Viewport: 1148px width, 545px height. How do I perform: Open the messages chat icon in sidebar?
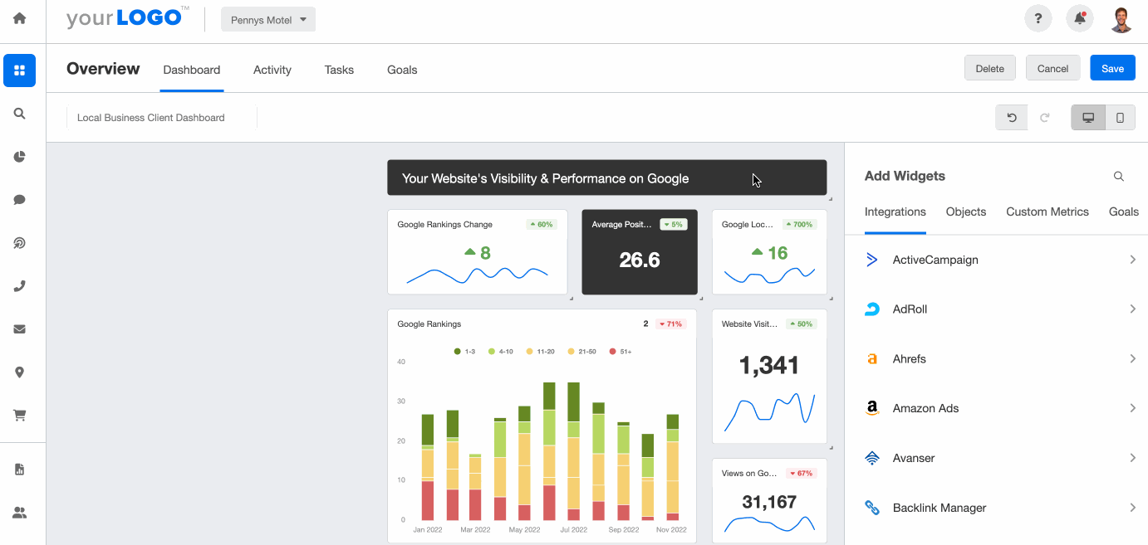click(x=19, y=199)
